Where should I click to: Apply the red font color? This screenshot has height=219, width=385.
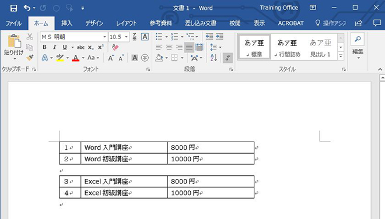(x=76, y=58)
